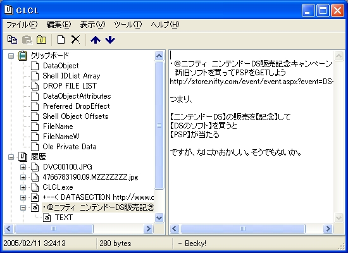Click icon of DATASECTION text item

point(35,197)
